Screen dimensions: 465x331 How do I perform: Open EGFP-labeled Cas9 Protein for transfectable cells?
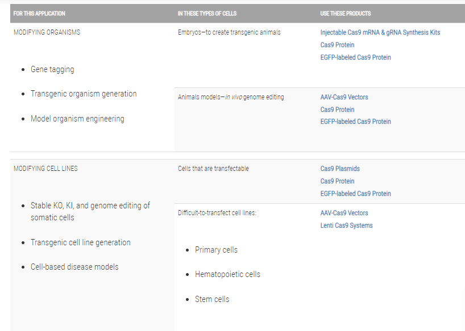355,194
